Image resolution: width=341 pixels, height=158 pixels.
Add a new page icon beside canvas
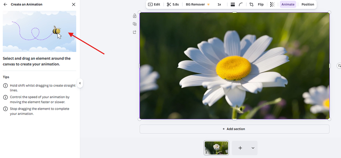coord(135,32)
